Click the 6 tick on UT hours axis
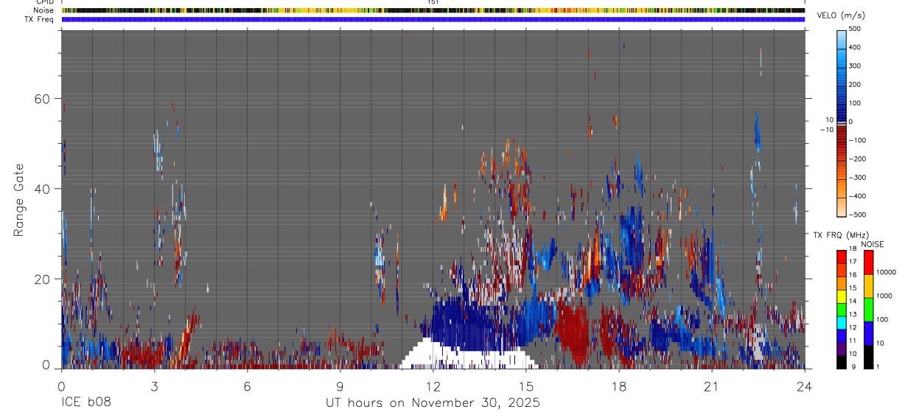 247,386
